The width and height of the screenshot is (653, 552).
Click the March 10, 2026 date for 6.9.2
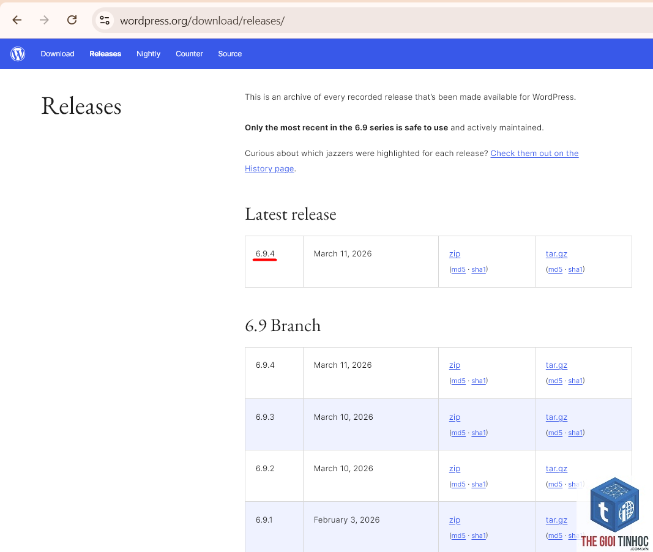click(343, 469)
